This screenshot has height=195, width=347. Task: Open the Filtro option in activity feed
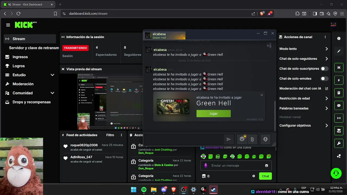click(110, 135)
